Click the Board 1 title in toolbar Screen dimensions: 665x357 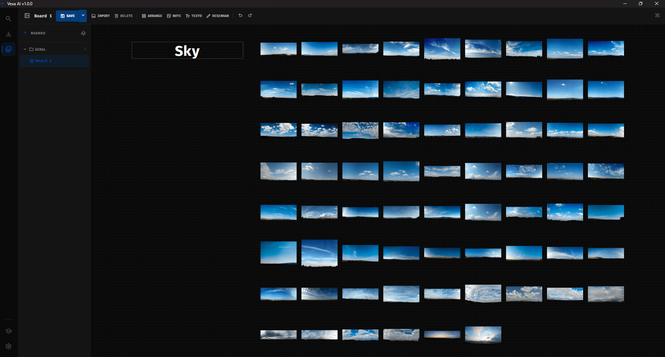pyautogui.click(x=43, y=16)
